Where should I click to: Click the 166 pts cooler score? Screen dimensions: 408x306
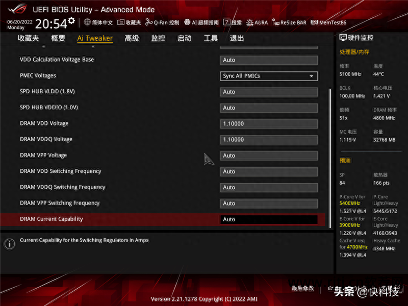point(381,183)
